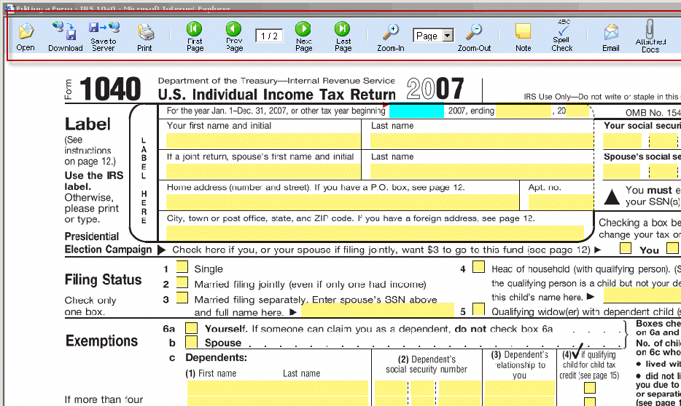The image size is (681, 406).
Task: Click the Home address field
Action: point(342,202)
